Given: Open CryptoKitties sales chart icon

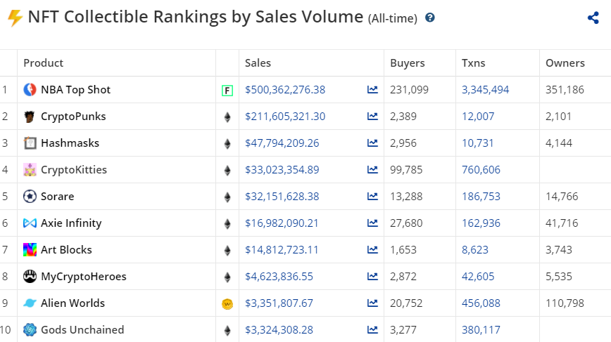Looking at the screenshot, I should [372, 170].
